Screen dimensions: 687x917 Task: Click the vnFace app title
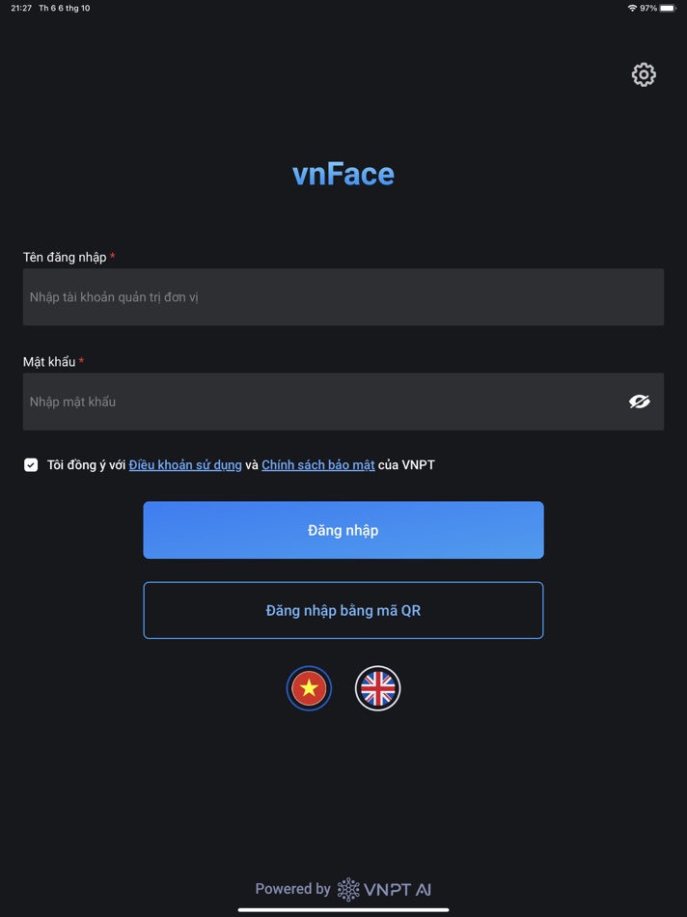coord(343,174)
